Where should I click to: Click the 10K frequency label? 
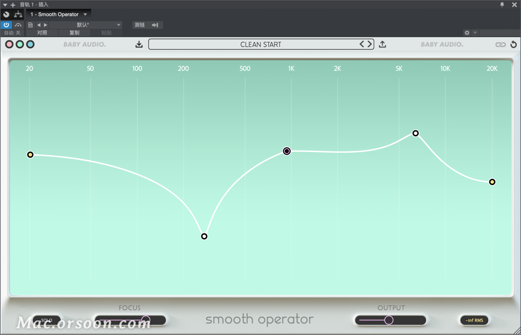click(x=445, y=68)
